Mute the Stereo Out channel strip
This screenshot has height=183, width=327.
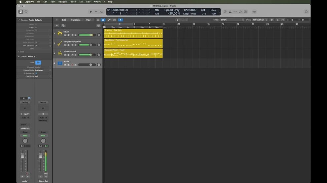coord(40,176)
